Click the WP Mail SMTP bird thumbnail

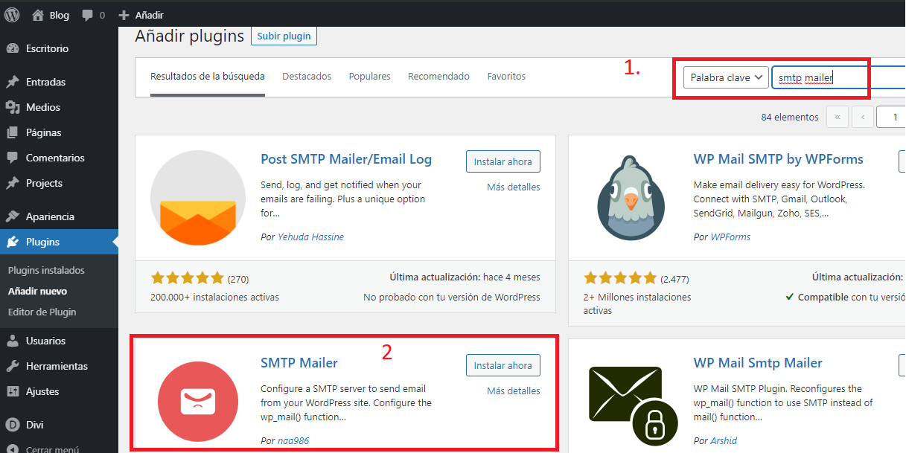631,198
